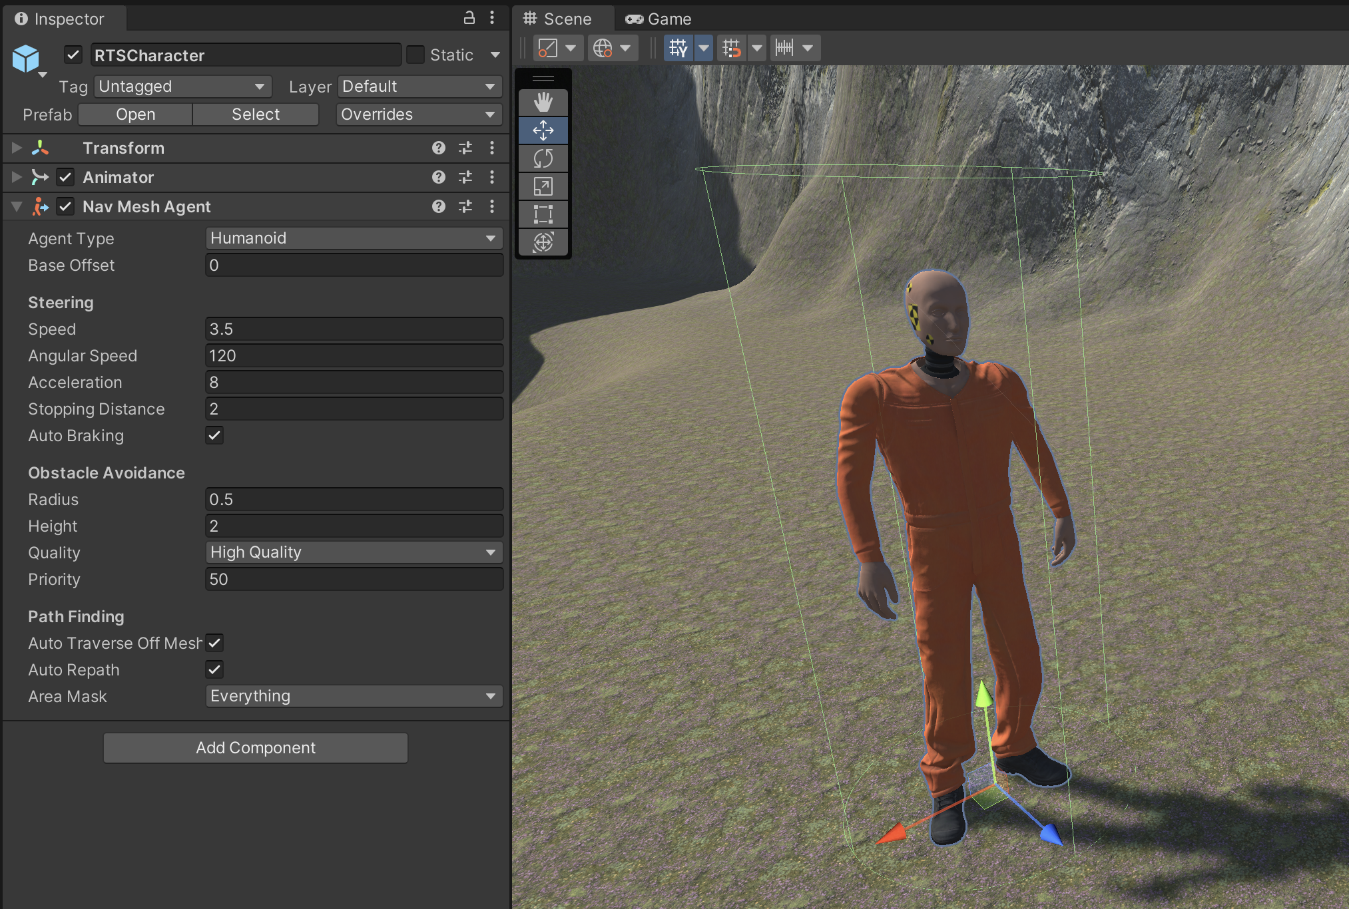Select the combined Transform tool

(x=543, y=242)
